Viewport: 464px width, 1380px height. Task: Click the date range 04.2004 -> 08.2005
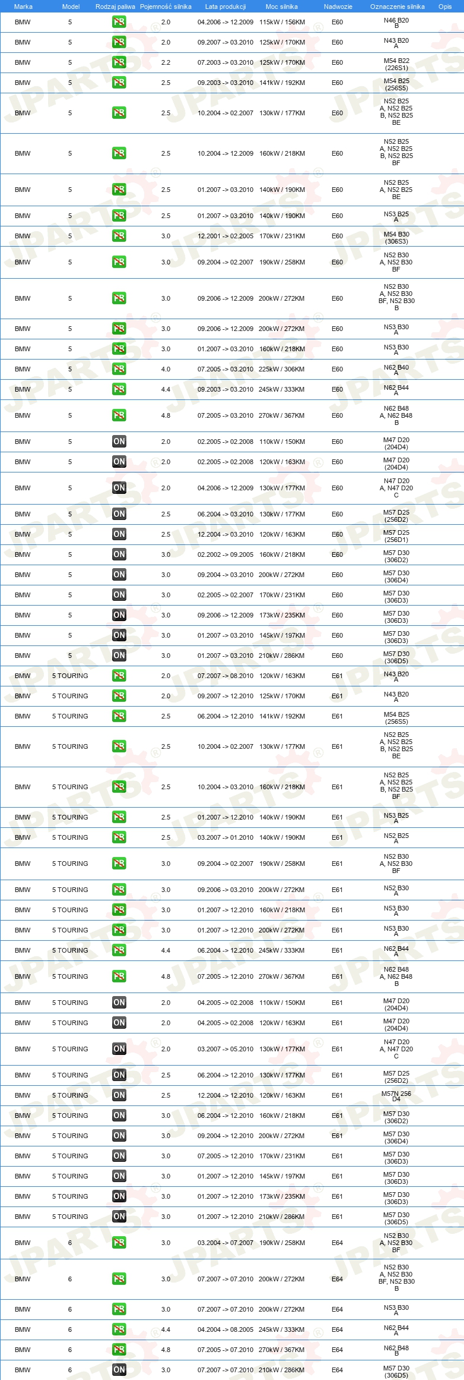click(225, 1329)
